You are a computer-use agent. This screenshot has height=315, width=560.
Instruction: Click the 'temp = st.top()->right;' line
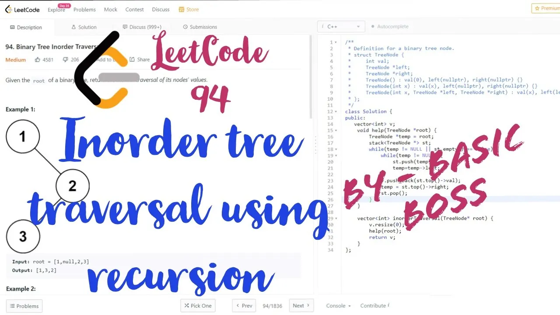tap(415, 187)
